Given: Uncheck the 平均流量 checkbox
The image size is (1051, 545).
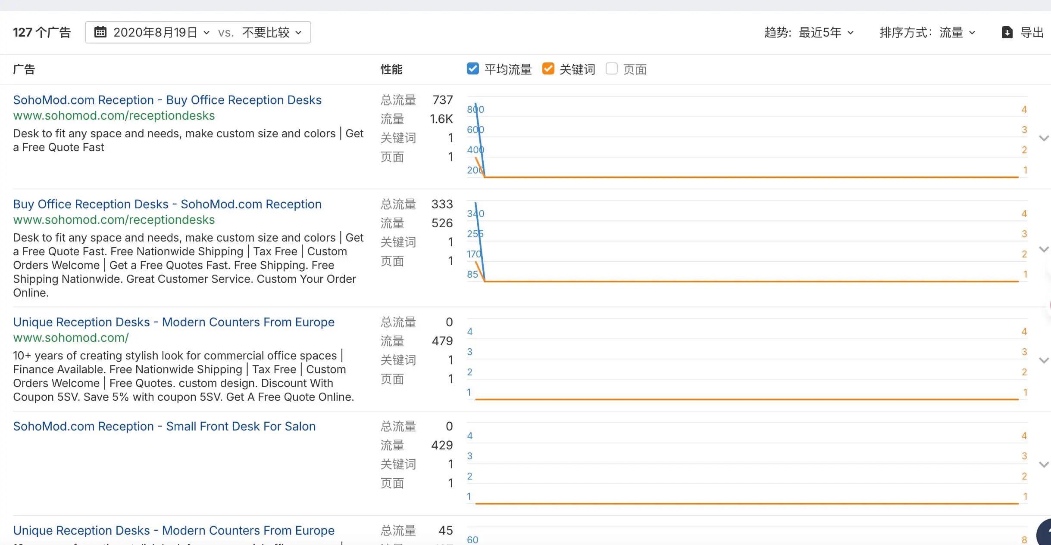Looking at the screenshot, I should click(x=472, y=68).
